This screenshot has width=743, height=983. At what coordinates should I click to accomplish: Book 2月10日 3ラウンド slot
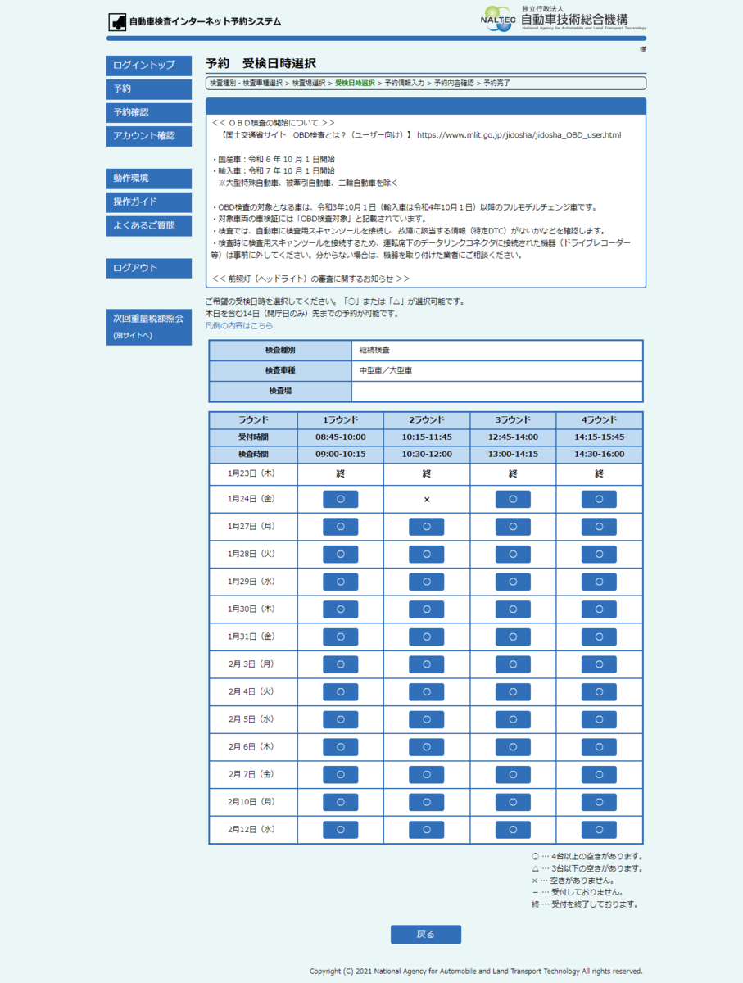(513, 803)
